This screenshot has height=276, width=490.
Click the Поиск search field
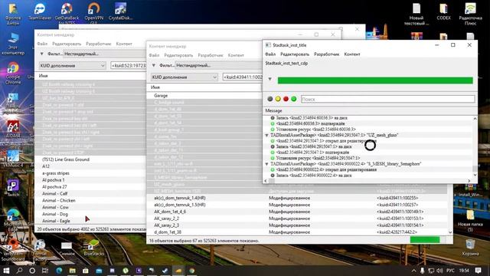click(388, 99)
